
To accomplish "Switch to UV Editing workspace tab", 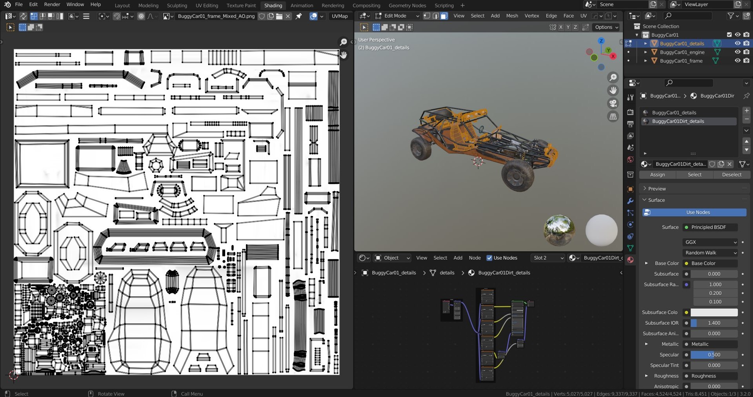I will pos(207,5).
